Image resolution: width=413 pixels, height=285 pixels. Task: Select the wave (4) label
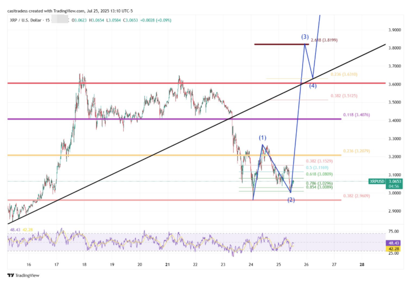click(313, 86)
